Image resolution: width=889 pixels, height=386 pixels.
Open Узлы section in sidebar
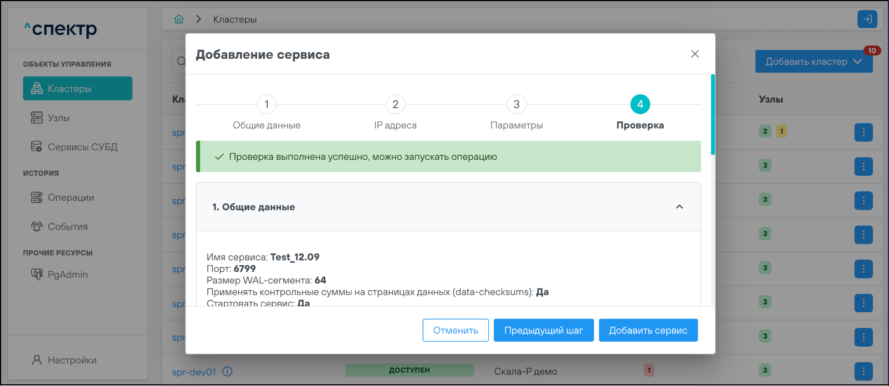coord(58,118)
